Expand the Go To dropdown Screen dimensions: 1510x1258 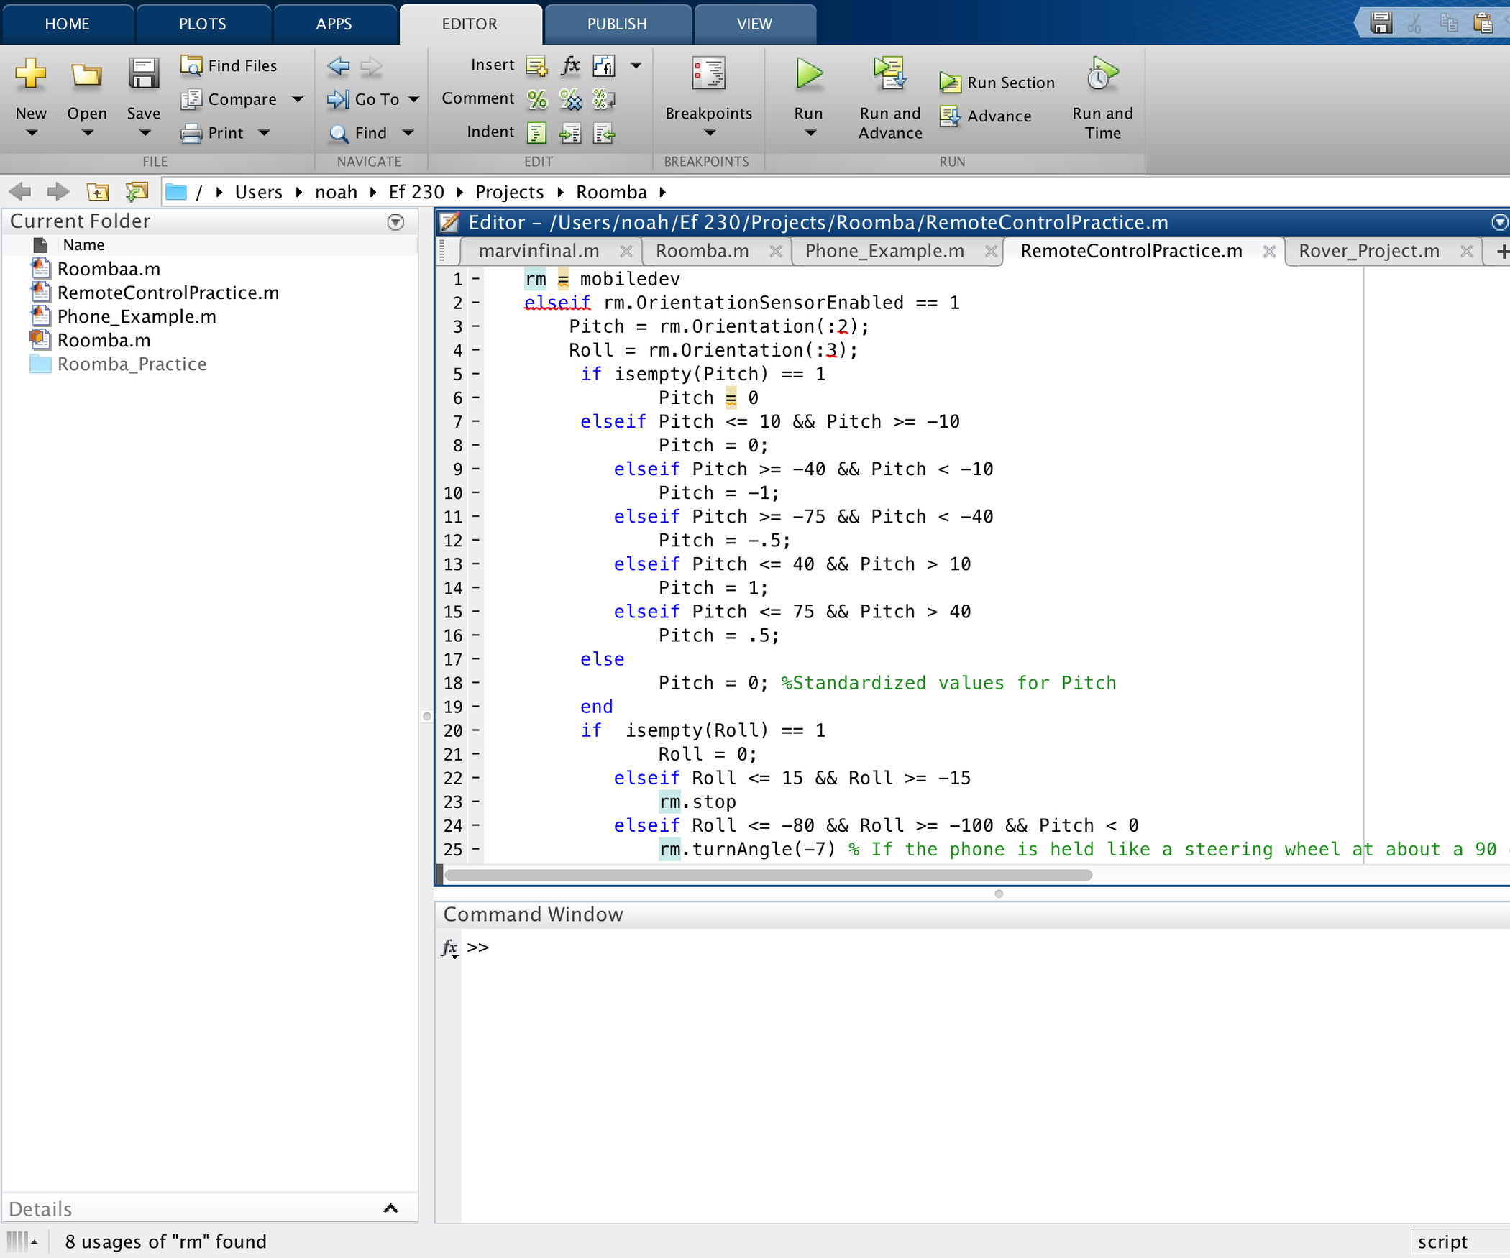point(414,99)
